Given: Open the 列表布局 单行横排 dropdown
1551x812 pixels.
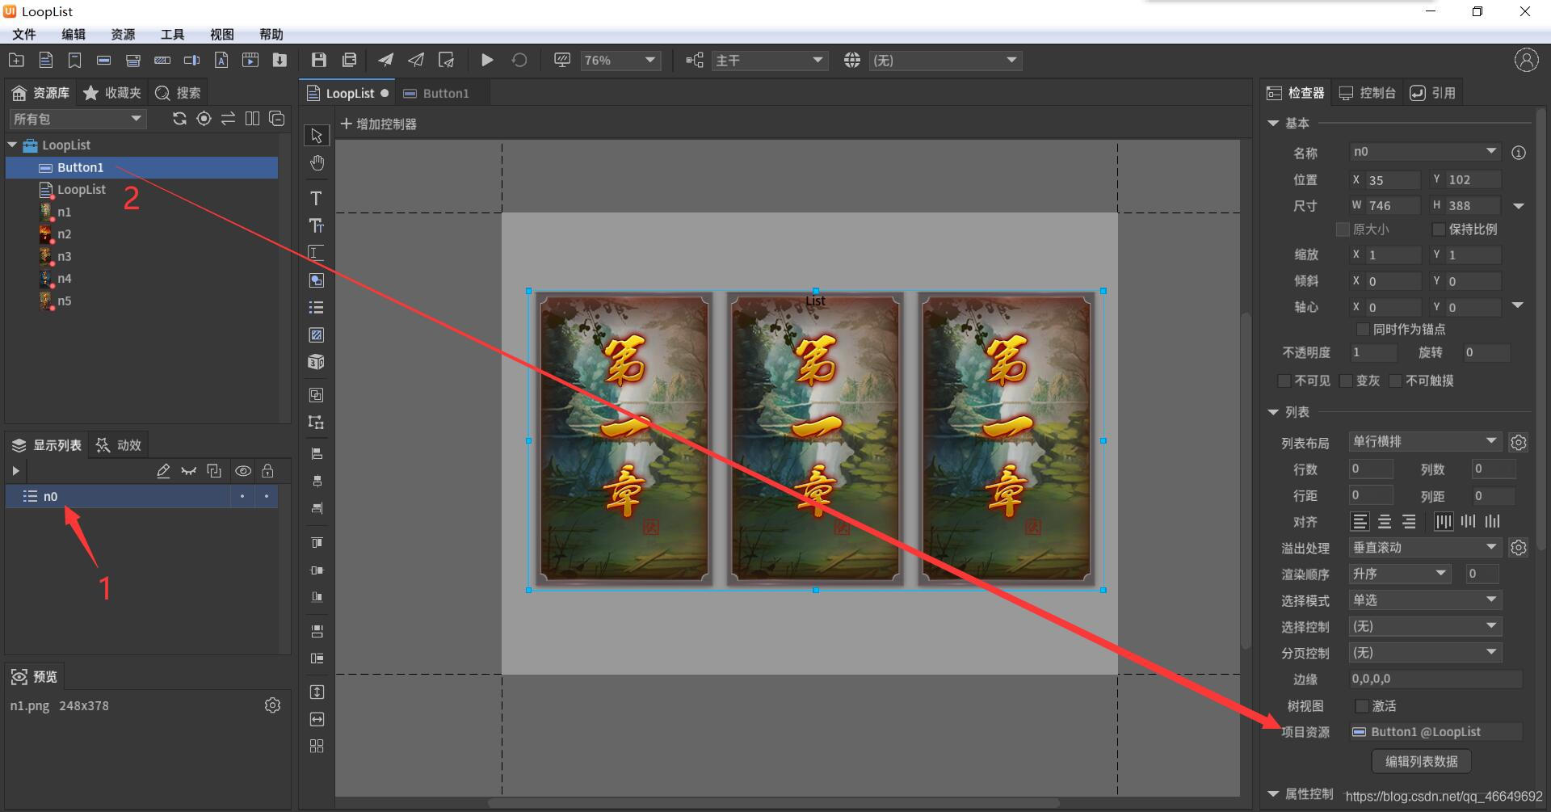Looking at the screenshot, I should tap(1425, 442).
